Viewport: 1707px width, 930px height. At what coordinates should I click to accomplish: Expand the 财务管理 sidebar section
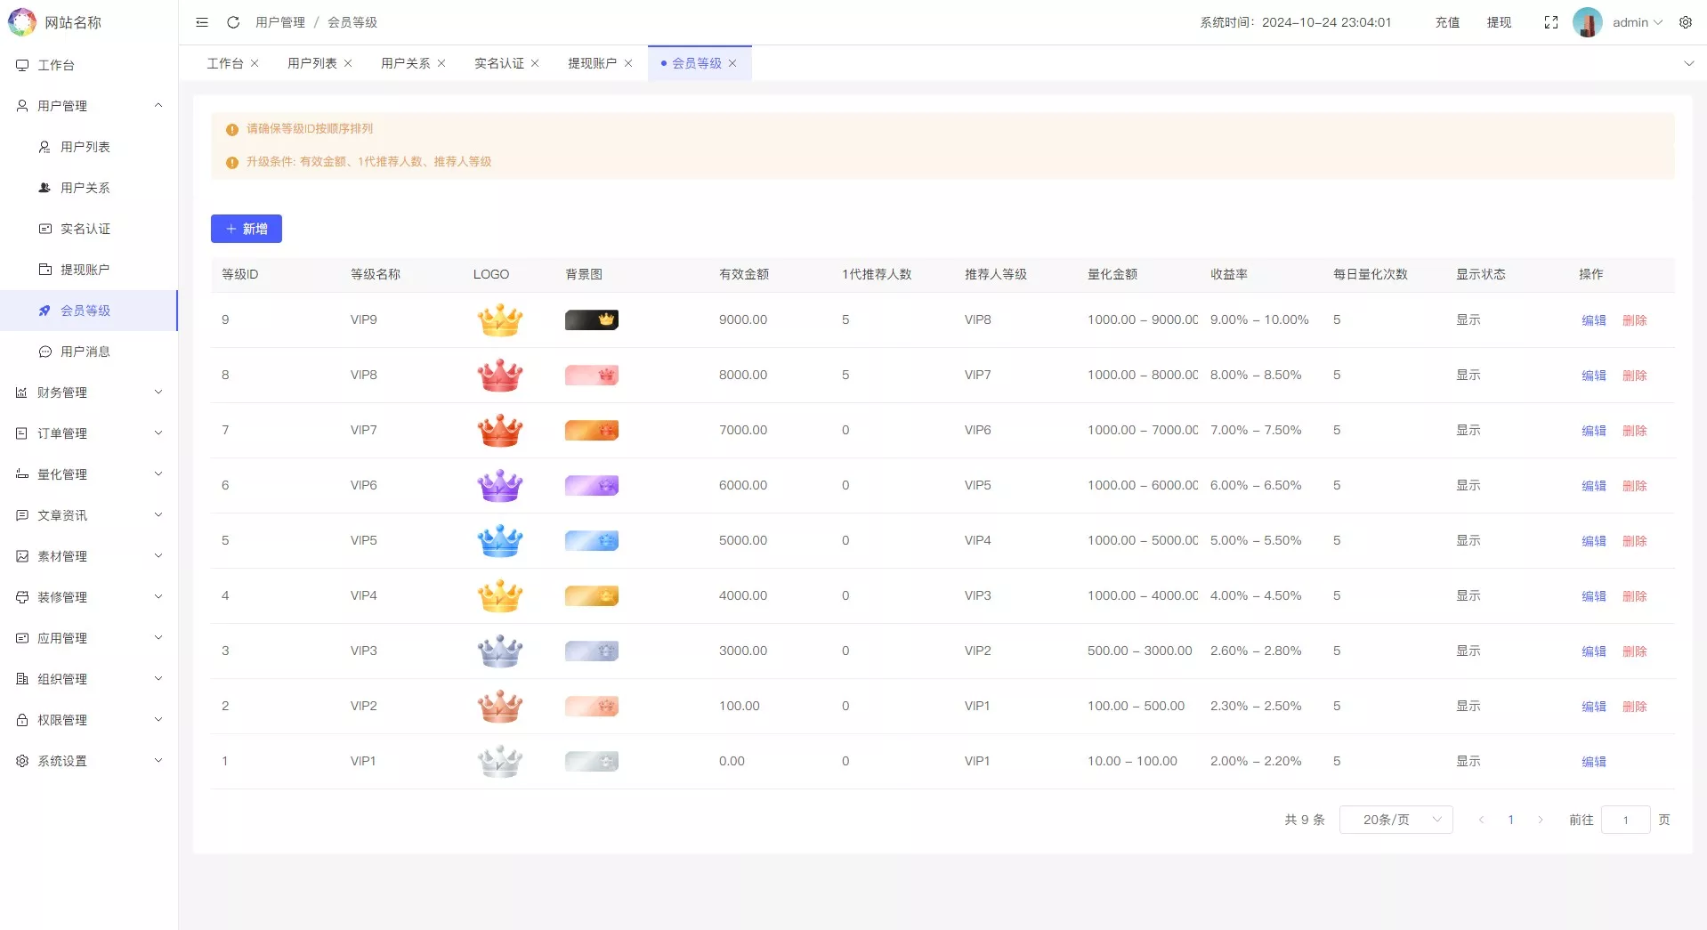pos(89,392)
